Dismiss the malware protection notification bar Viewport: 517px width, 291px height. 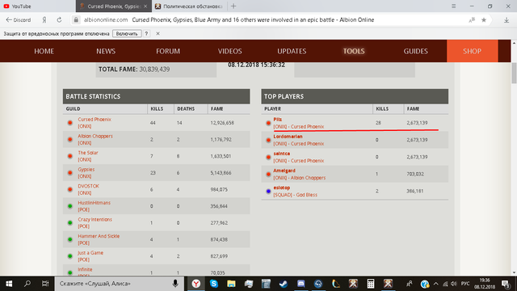[x=158, y=34]
